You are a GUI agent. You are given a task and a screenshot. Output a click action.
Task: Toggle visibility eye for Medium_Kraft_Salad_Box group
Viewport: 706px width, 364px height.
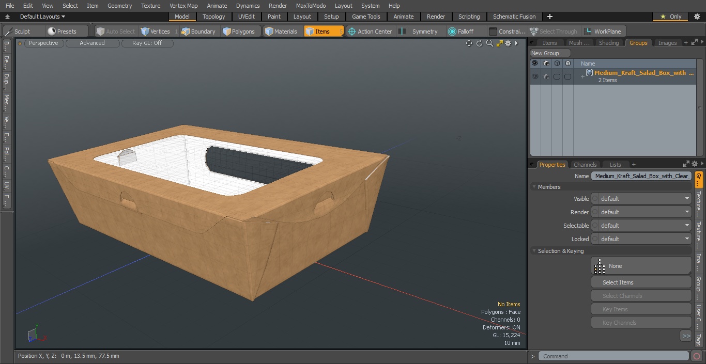535,76
